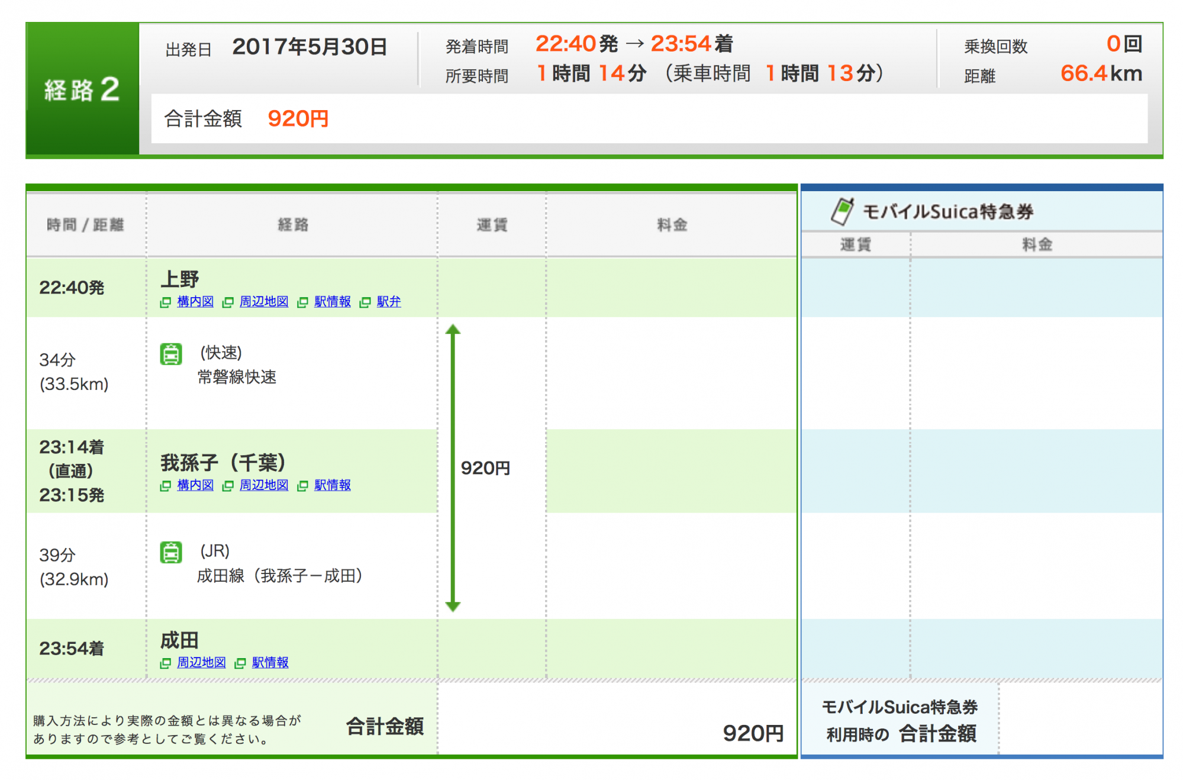Open 周辺地図 link under 我孫子 station

click(264, 485)
